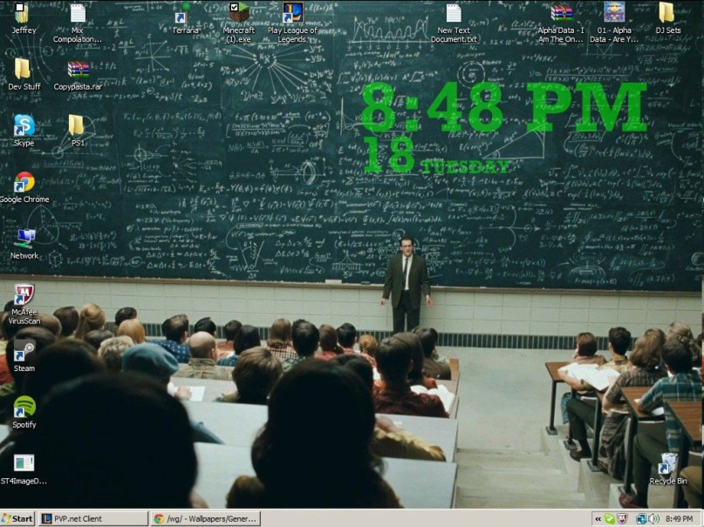Select the Mix Compolation text file icon
Viewport: 704px width, 527px height.
78,23
